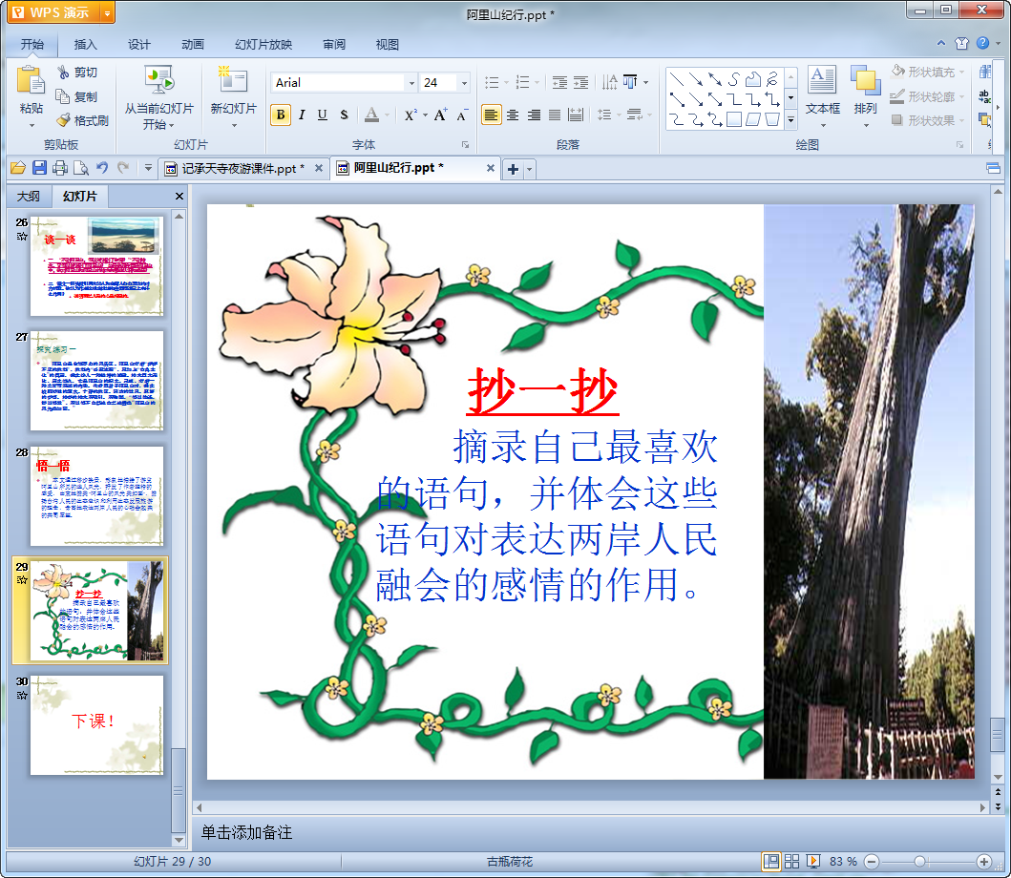
Task: Open the font size 24 dropdown
Action: click(464, 82)
